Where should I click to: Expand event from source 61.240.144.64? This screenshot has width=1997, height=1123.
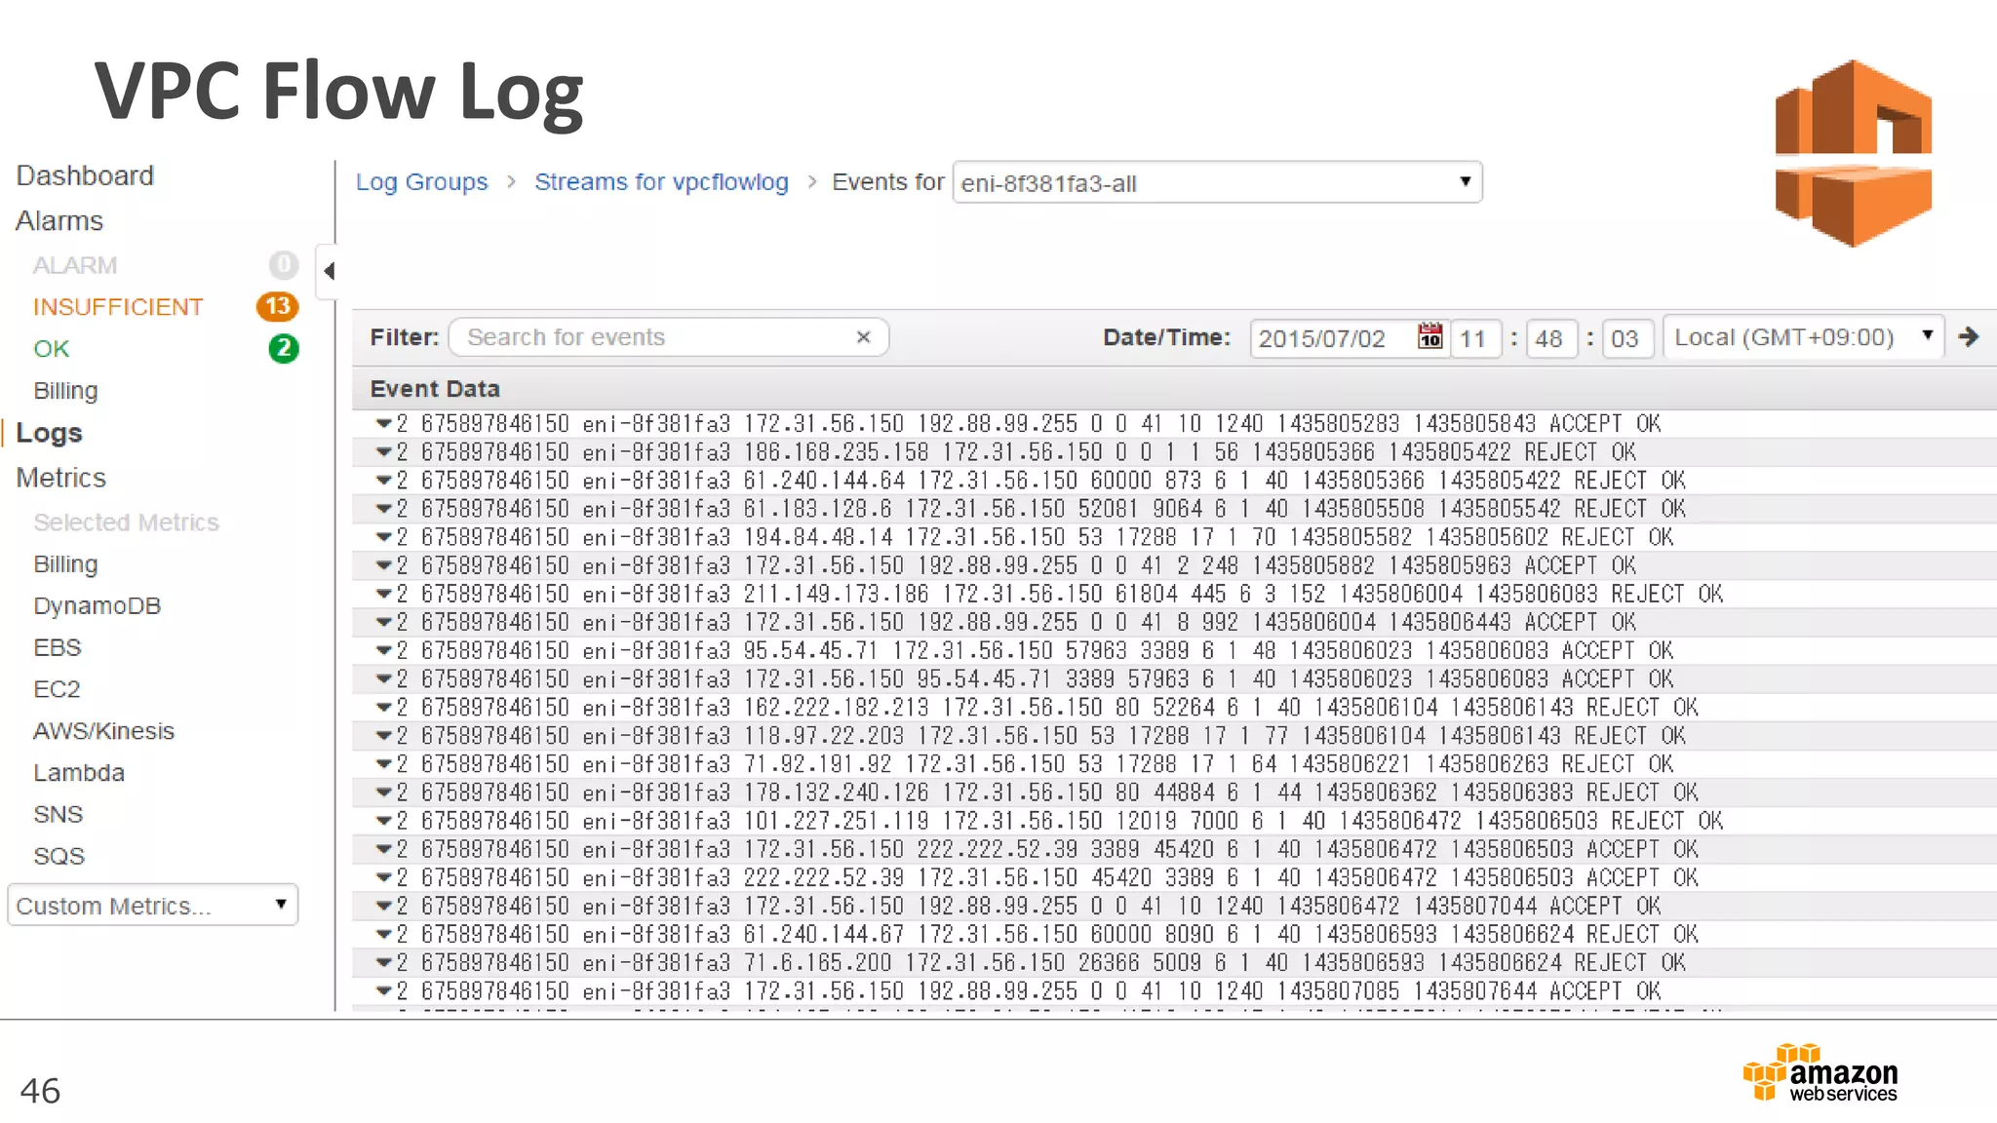coord(383,480)
